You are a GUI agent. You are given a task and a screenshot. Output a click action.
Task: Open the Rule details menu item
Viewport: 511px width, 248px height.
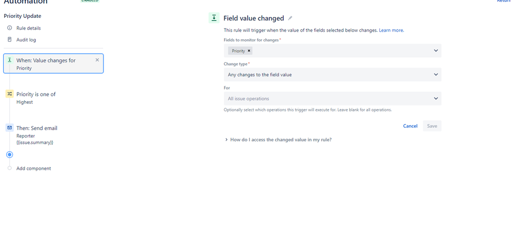(x=29, y=28)
